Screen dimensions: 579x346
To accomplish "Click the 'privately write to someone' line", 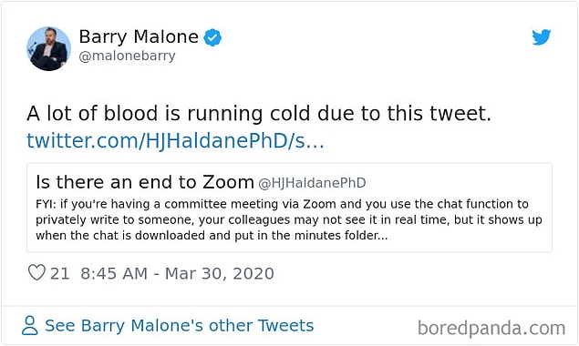I will click(289, 219).
